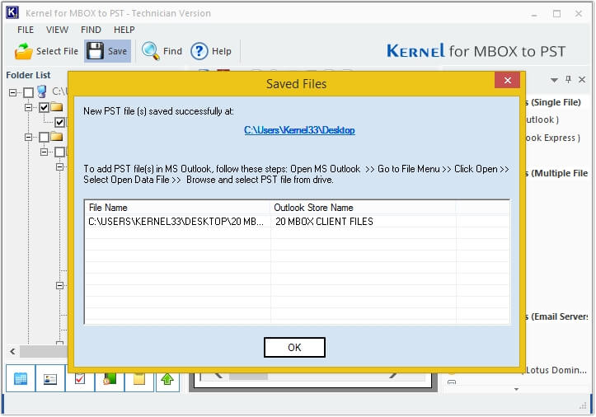Click the File Name column header
The width and height of the screenshot is (596, 417).
(177, 208)
